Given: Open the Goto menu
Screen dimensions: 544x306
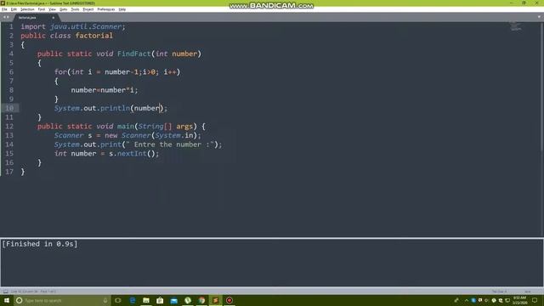Looking at the screenshot, I should [x=63, y=9].
